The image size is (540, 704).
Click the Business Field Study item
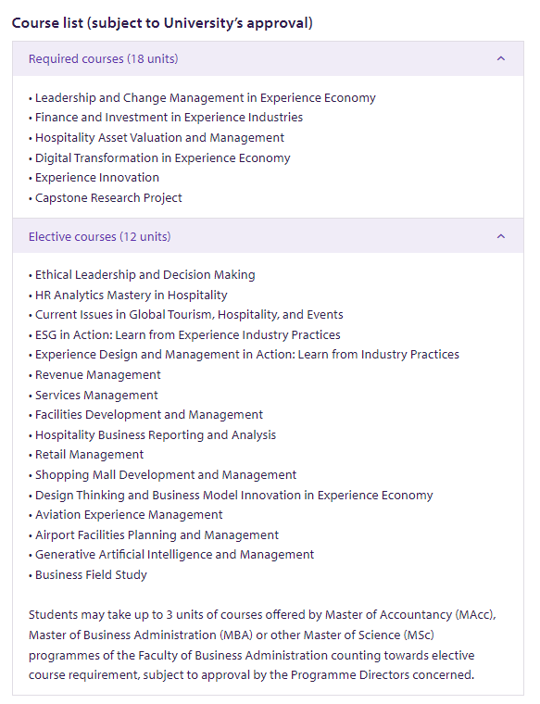91,574
